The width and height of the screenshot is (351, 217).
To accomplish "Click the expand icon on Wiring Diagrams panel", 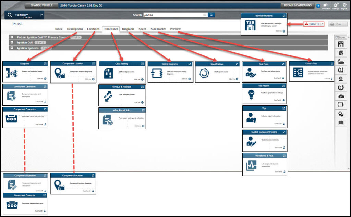I will click(x=190, y=64).
